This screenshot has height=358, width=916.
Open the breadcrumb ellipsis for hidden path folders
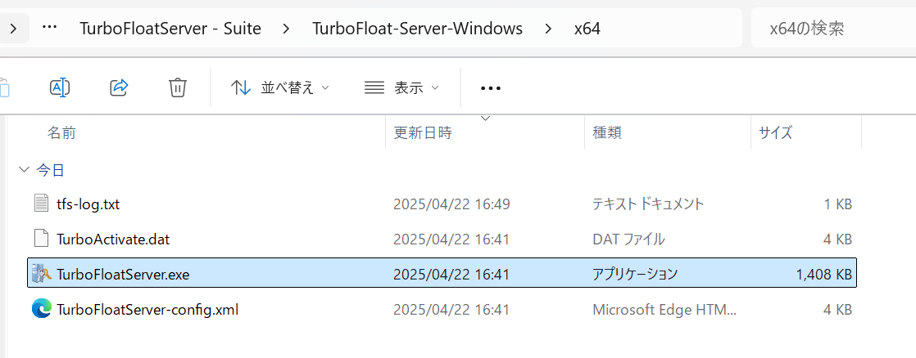[50, 28]
